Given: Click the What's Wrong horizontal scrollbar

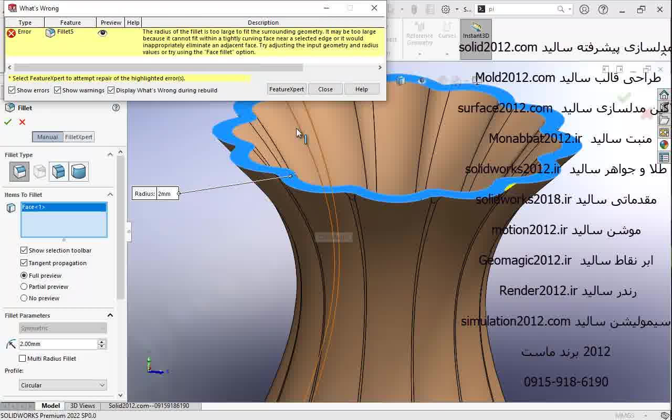Looking at the screenshot, I should 158,67.
